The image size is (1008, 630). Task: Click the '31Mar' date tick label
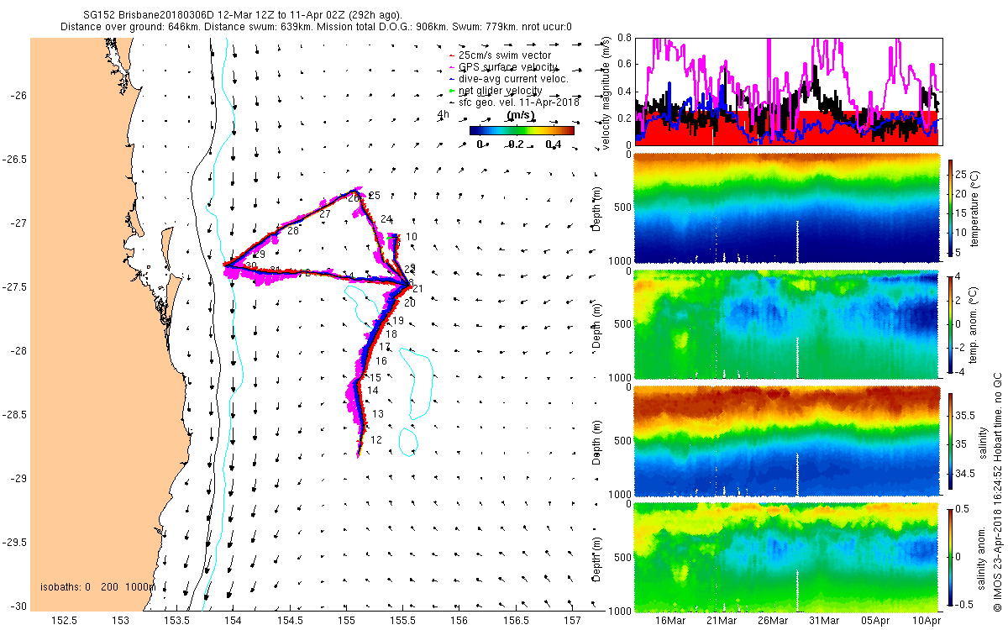tap(823, 620)
